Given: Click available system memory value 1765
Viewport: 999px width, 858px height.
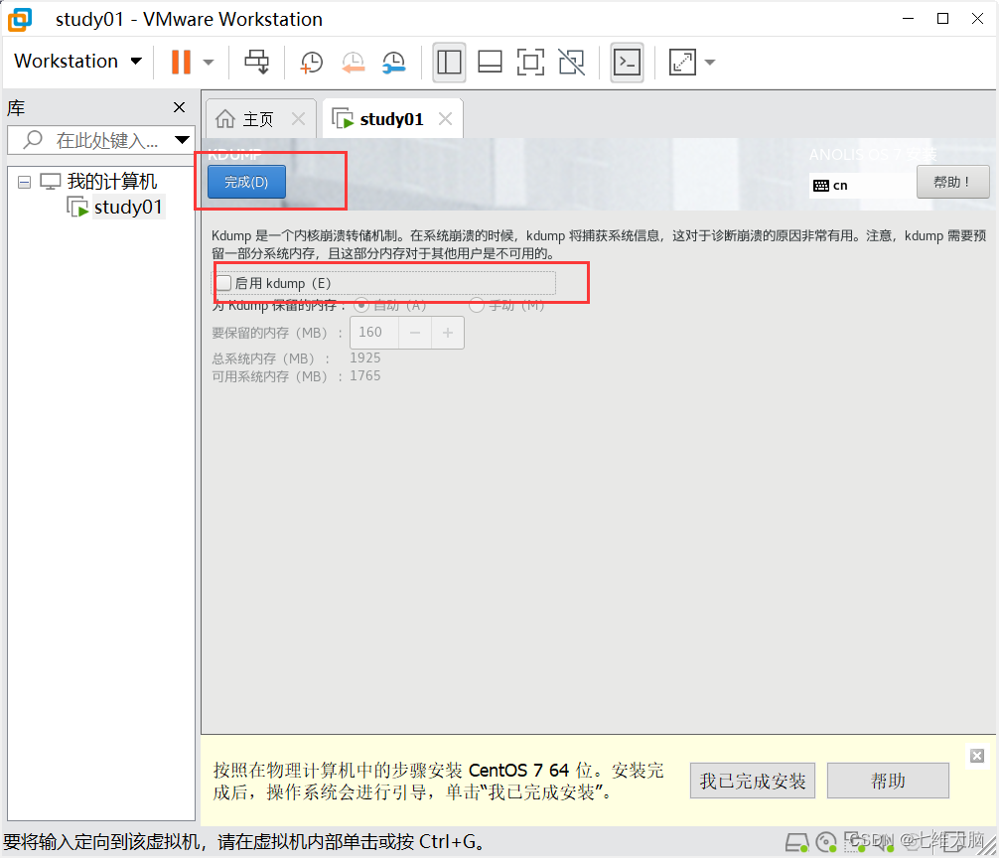Looking at the screenshot, I should 365,375.
